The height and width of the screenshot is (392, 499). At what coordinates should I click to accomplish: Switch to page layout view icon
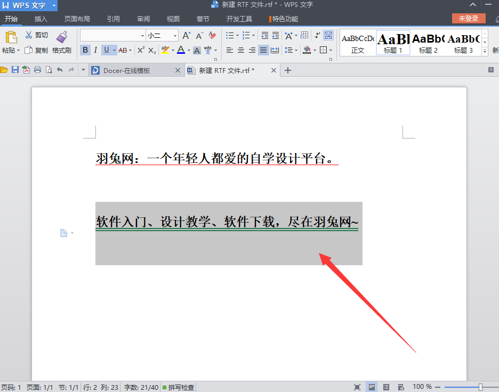(x=372, y=387)
